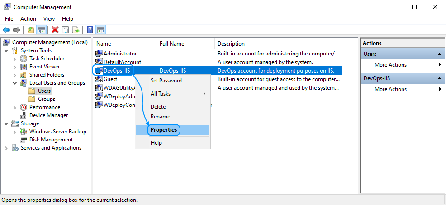Viewport: 446px width, 205px height.
Task: Open More Actions under DevOps-IIS
Action: (x=403, y=89)
